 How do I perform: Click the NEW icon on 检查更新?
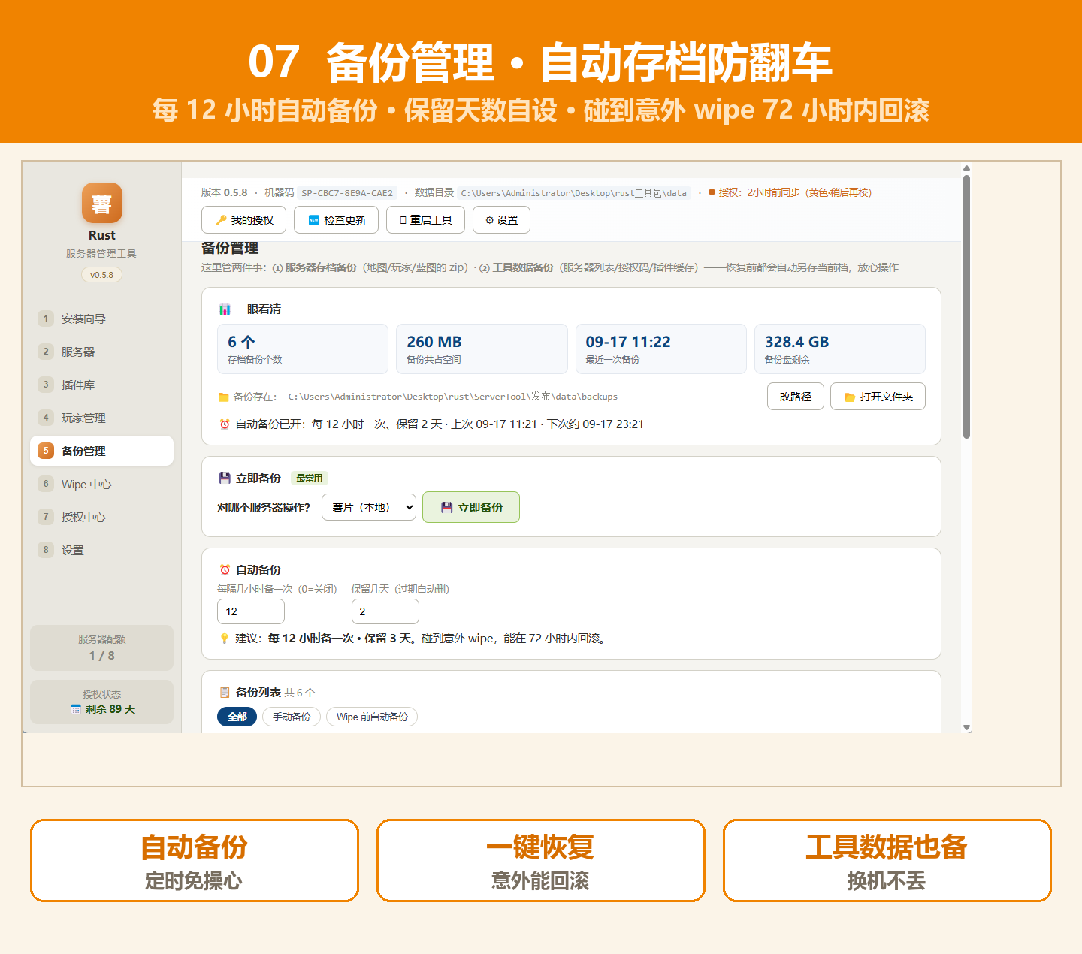pos(314,220)
